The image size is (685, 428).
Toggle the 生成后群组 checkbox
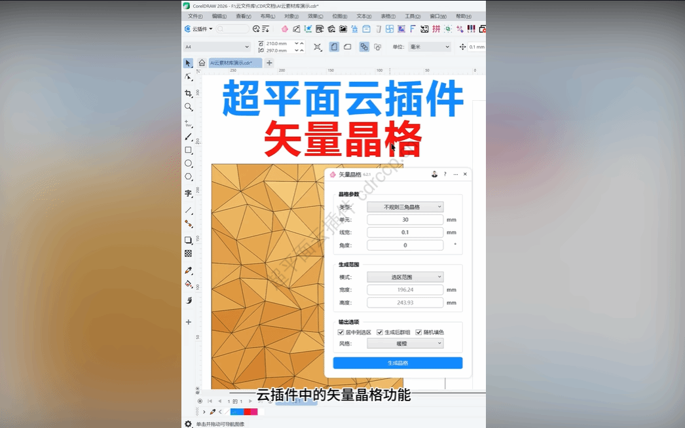pyautogui.click(x=380, y=332)
